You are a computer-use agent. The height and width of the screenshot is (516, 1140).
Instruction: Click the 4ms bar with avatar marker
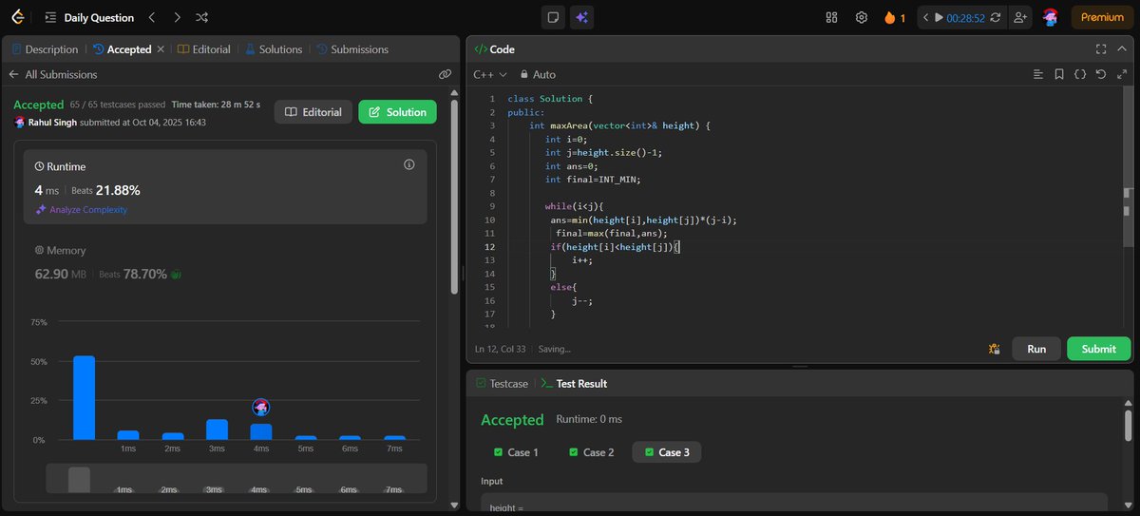pyautogui.click(x=261, y=431)
